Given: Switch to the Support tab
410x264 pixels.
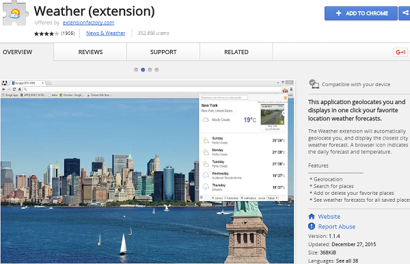Looking at the screenshot, I should (163, 52).
